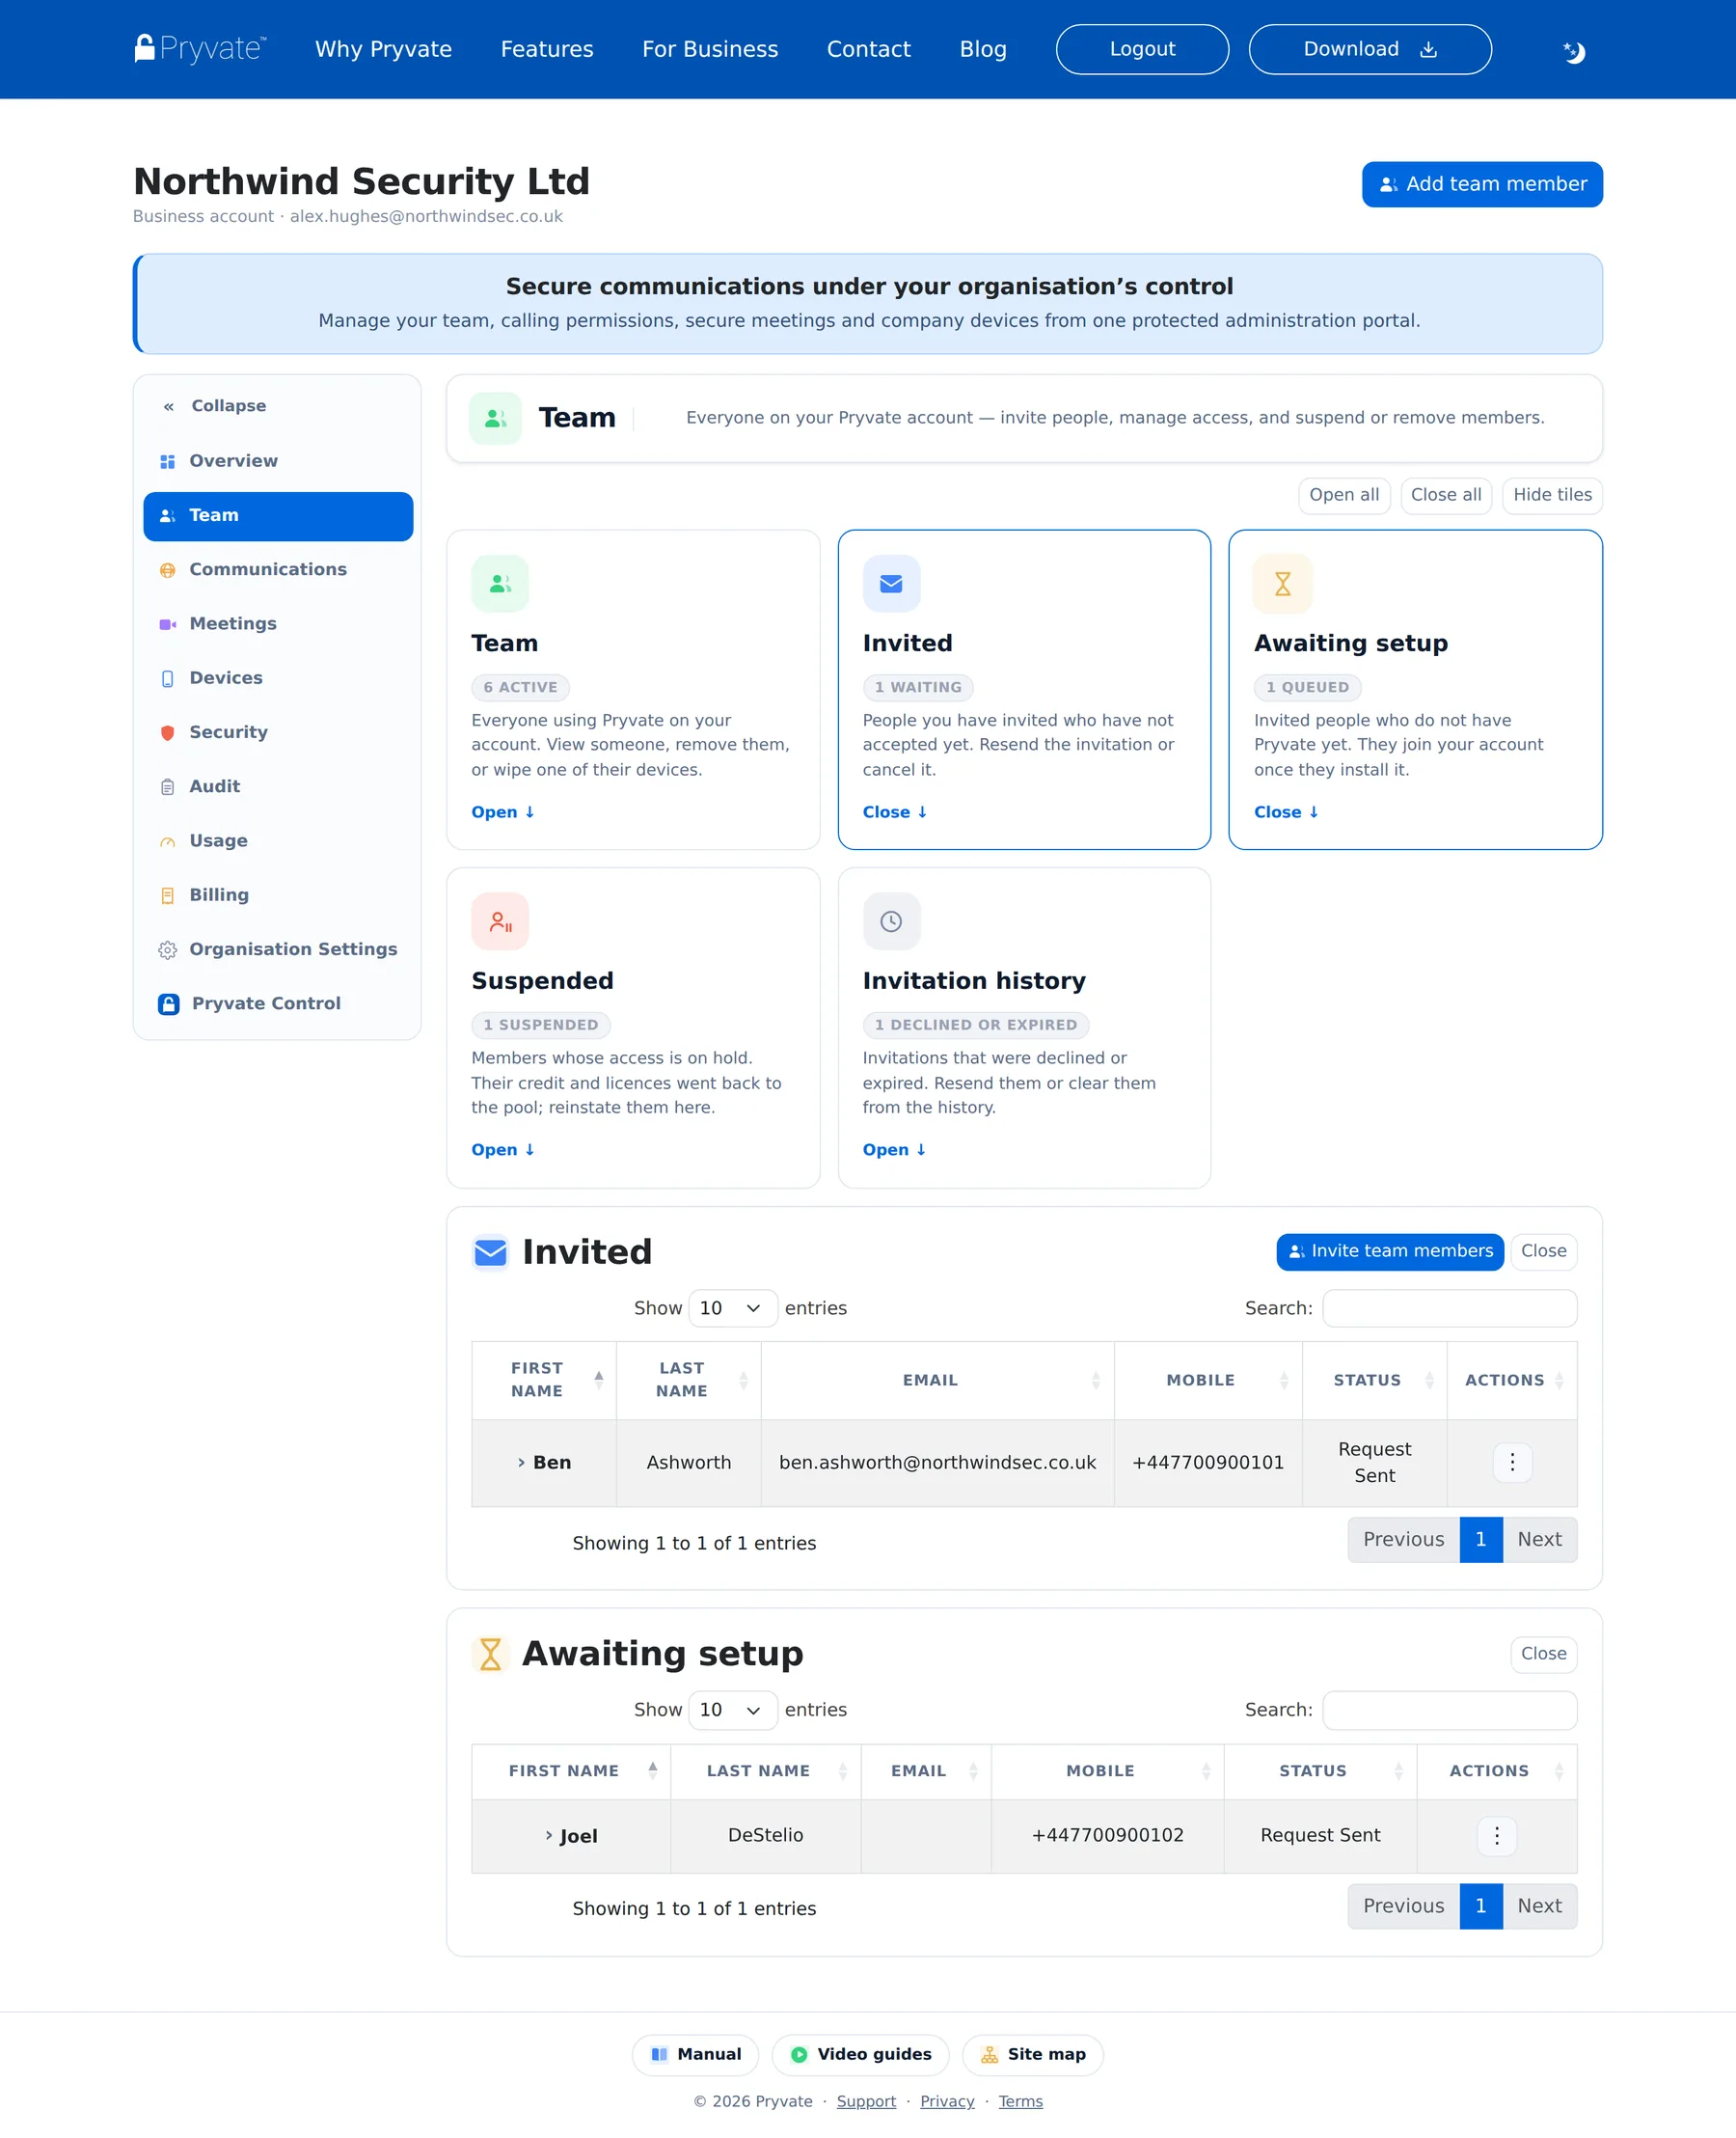Focus the Awaiting setup search field
This screenshot has height=2138, width=1736.
(1449, 1710)
